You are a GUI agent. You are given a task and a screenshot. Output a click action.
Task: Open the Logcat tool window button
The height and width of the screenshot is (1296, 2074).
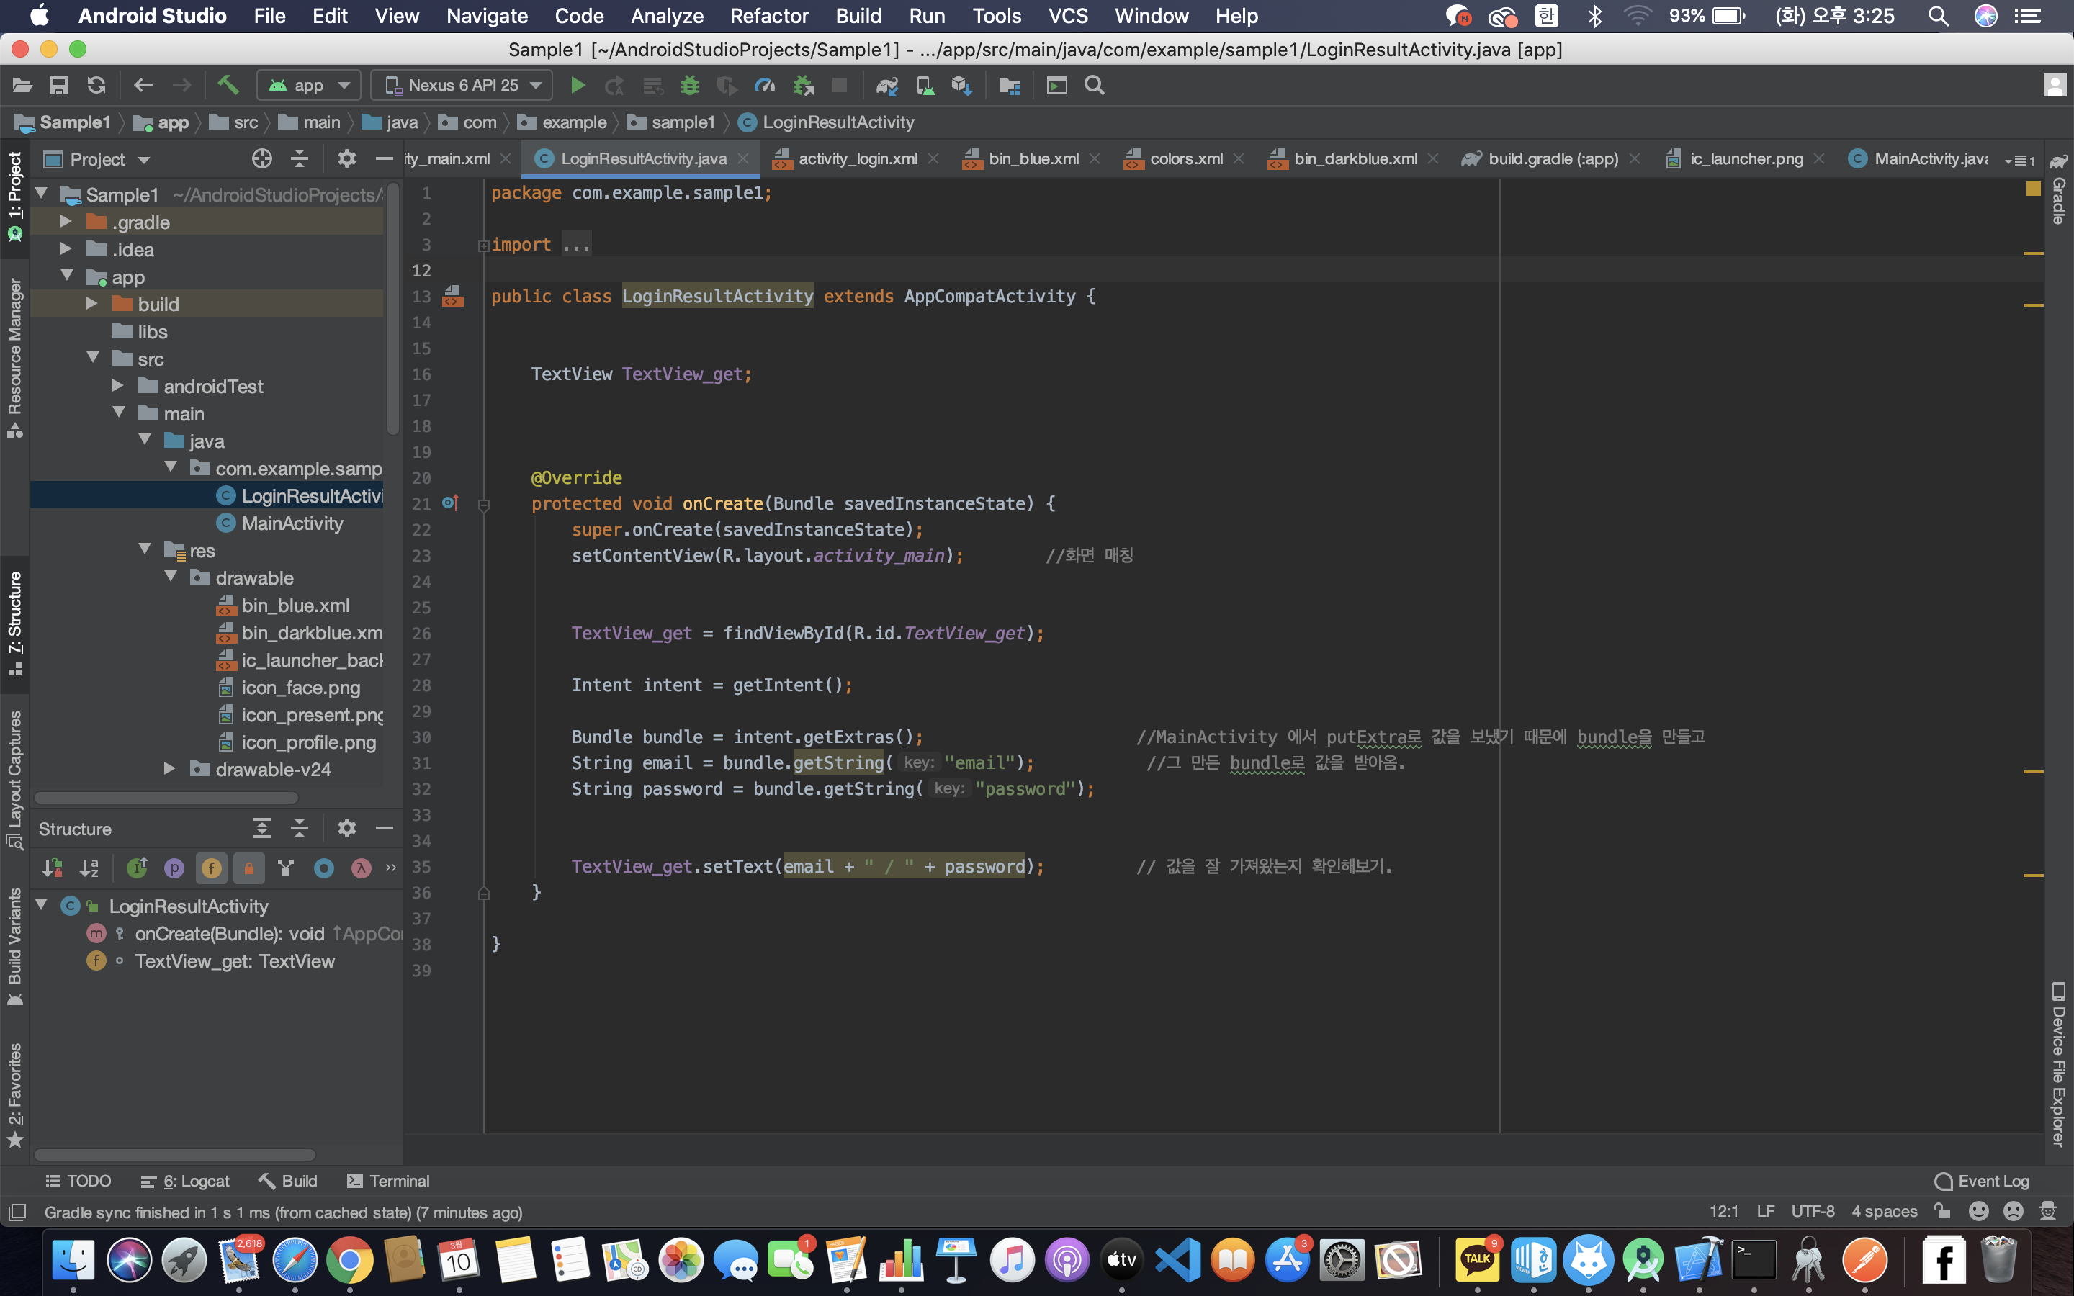click(x=185, y=1181)
